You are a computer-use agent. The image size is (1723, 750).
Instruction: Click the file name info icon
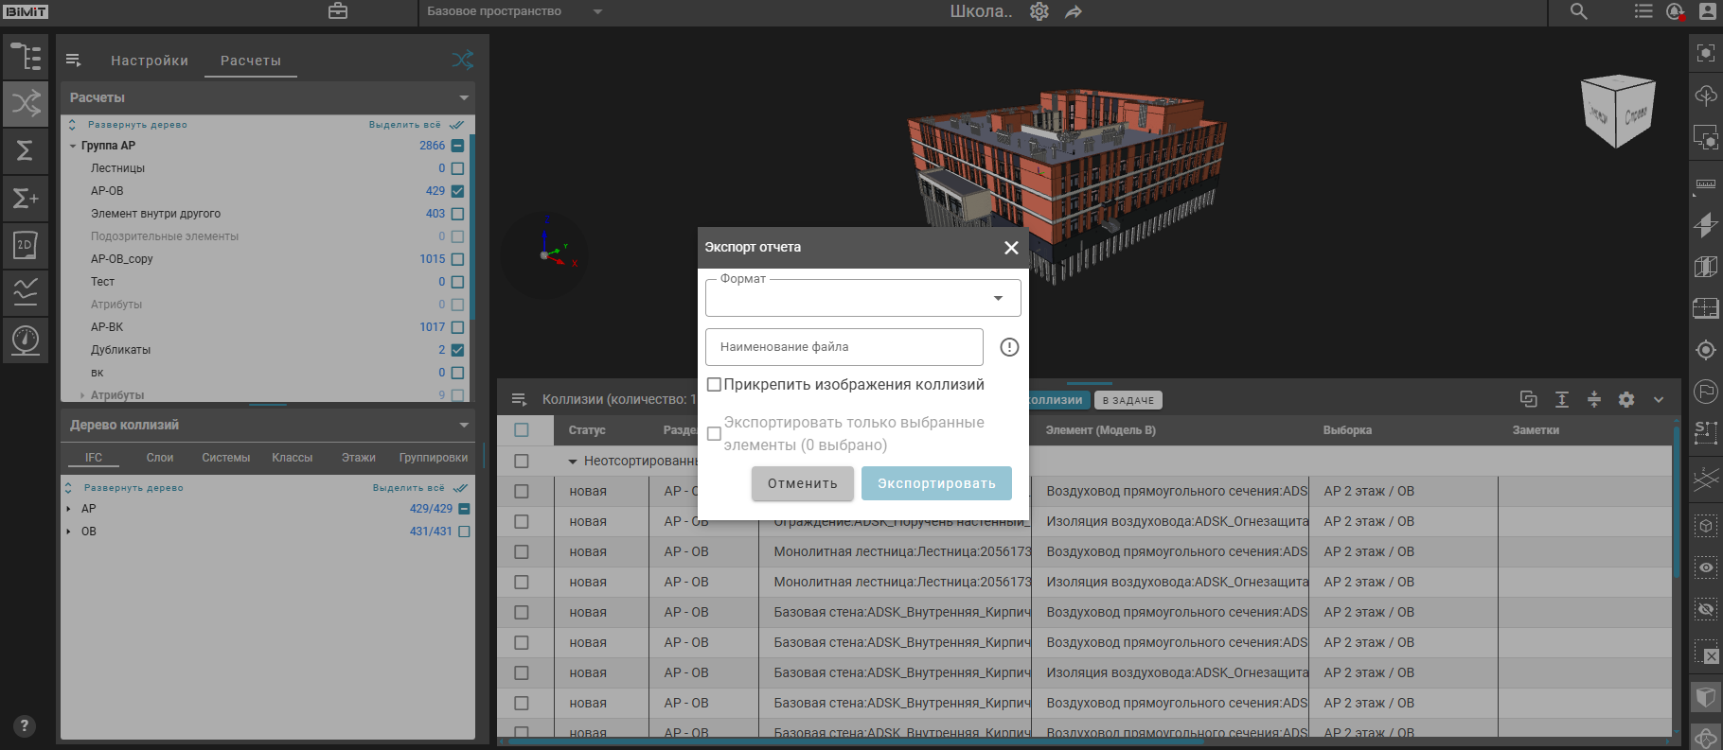[1009, 347]
